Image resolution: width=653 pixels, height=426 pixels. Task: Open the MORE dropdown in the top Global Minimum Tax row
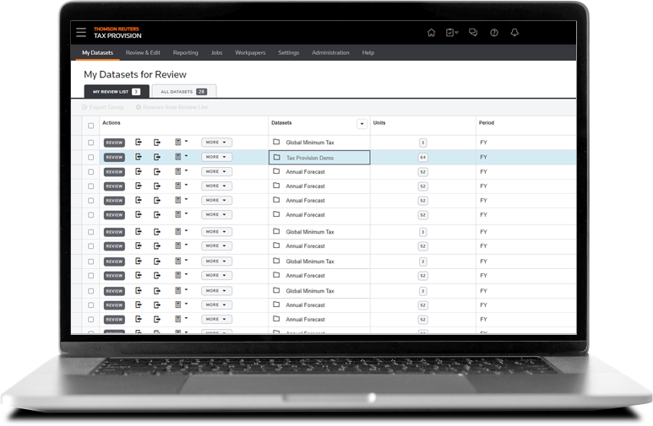(216, 143)
